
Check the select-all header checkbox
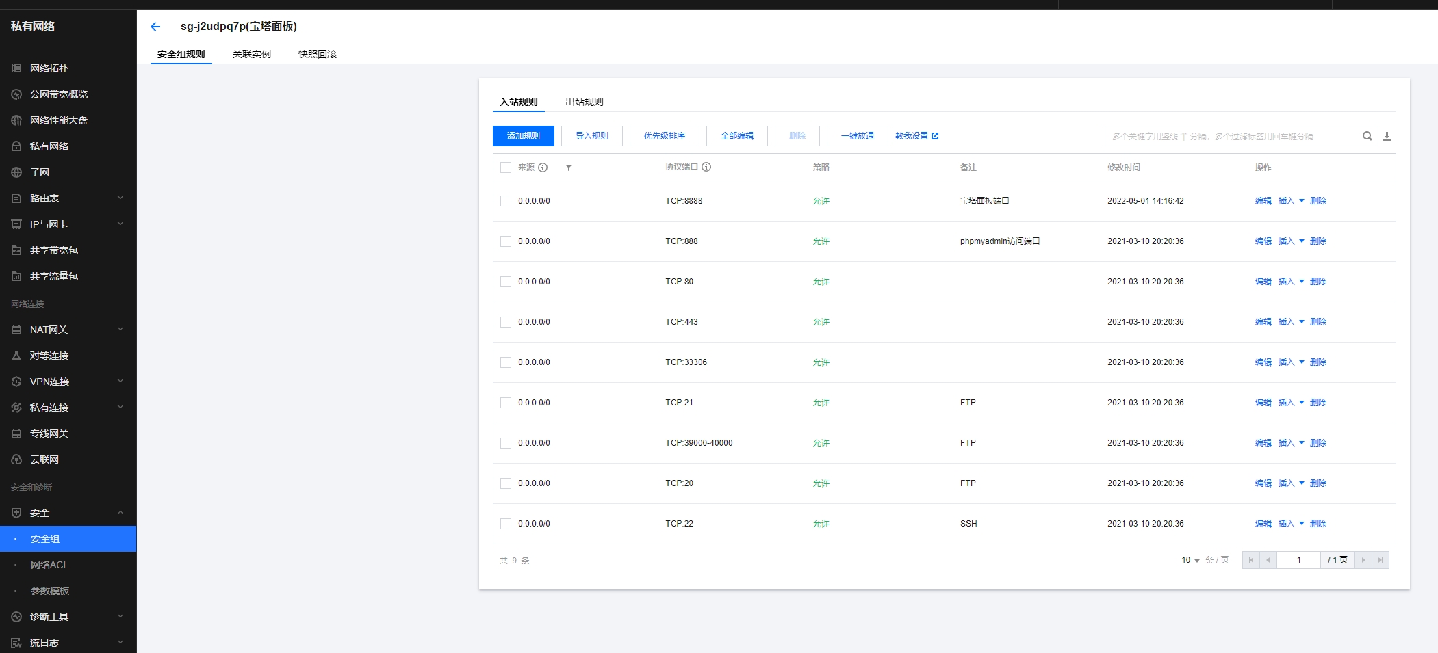pyautogui.click(x=506, y=168)
